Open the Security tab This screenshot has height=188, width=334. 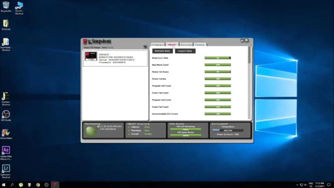point(186,45)
